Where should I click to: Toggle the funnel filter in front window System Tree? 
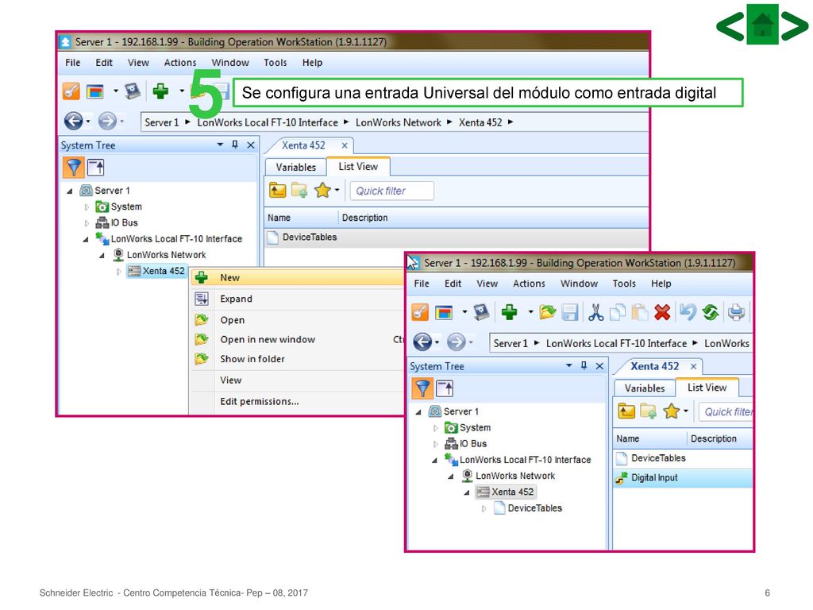[x=422, y=388]
